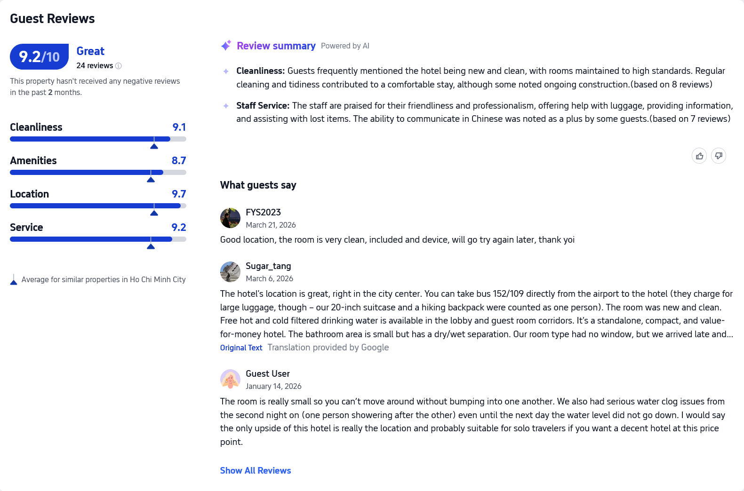Click the Amenities average marker triangle
This screenshot has width=744, height=491.
(x=151, y=180)
